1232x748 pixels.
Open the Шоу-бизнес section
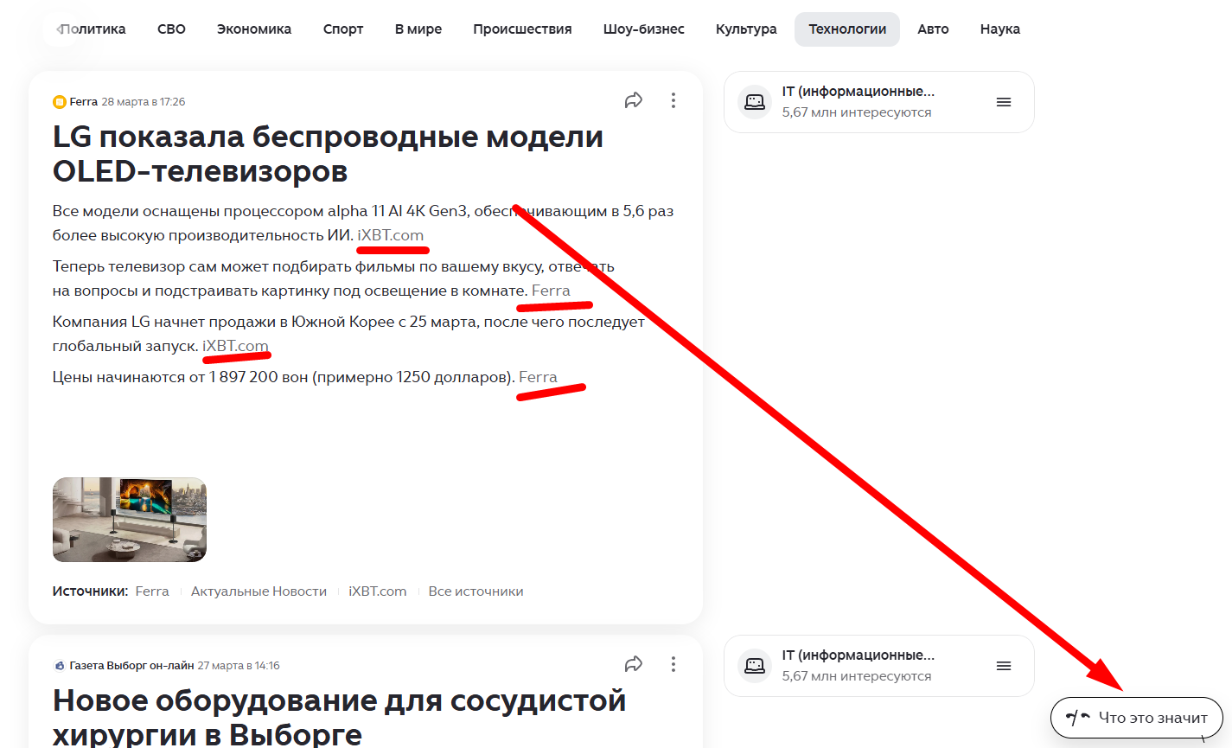(x=644, y=29)
